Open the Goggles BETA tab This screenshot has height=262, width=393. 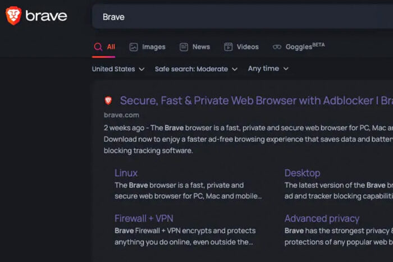point(299,47)
